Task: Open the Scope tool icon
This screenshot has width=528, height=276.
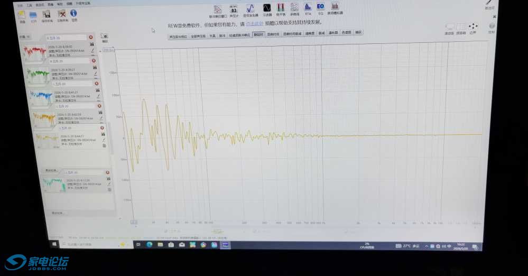Action: point(267,10)
